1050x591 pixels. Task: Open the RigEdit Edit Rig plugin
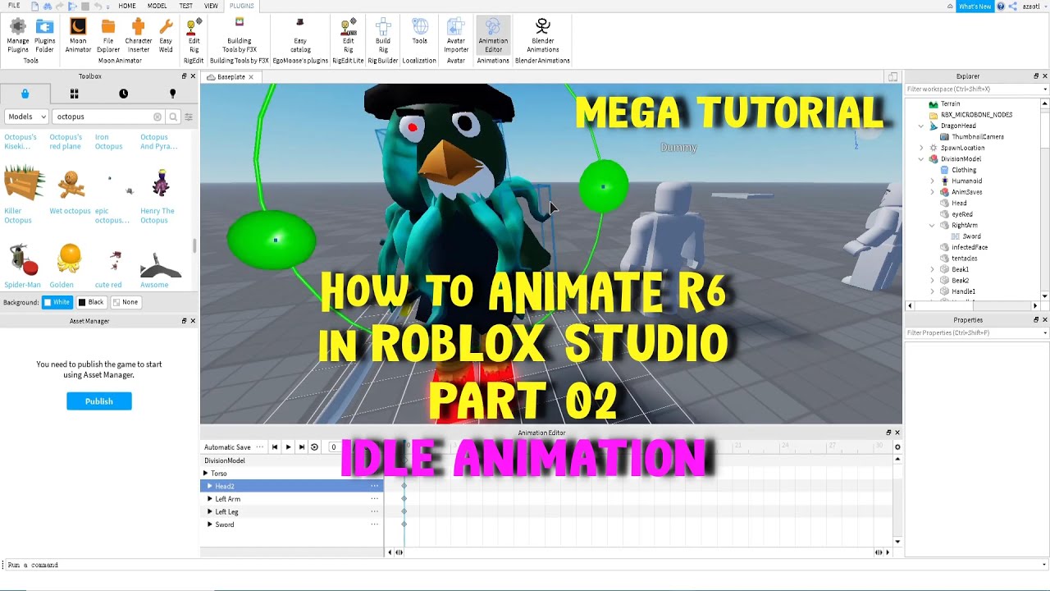coord(194,35)
